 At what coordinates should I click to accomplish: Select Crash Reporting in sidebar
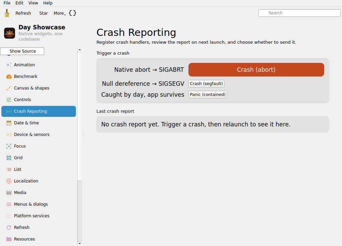pos(39,111)
